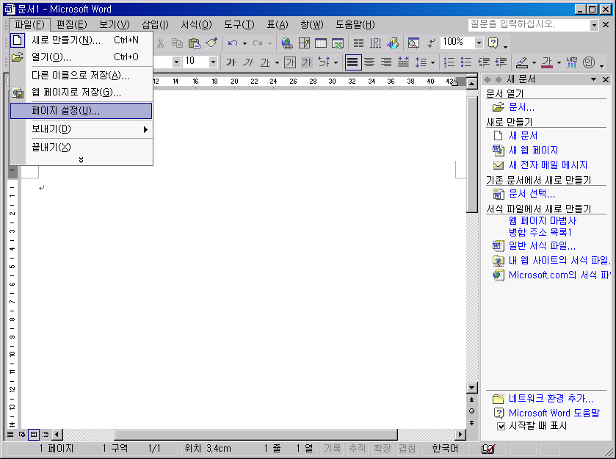Open the Document Map icon
616x459 pixels.
413,43
